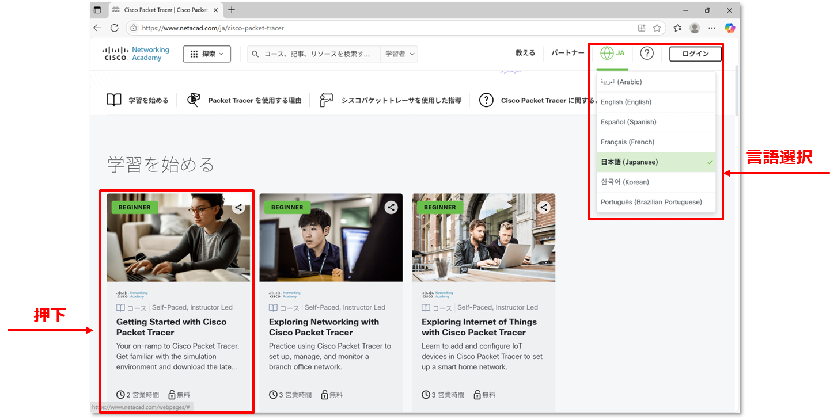The width and height of the screenshot is (830, 420).
Task: Click the ログイン button
Action: pos(695,54)
